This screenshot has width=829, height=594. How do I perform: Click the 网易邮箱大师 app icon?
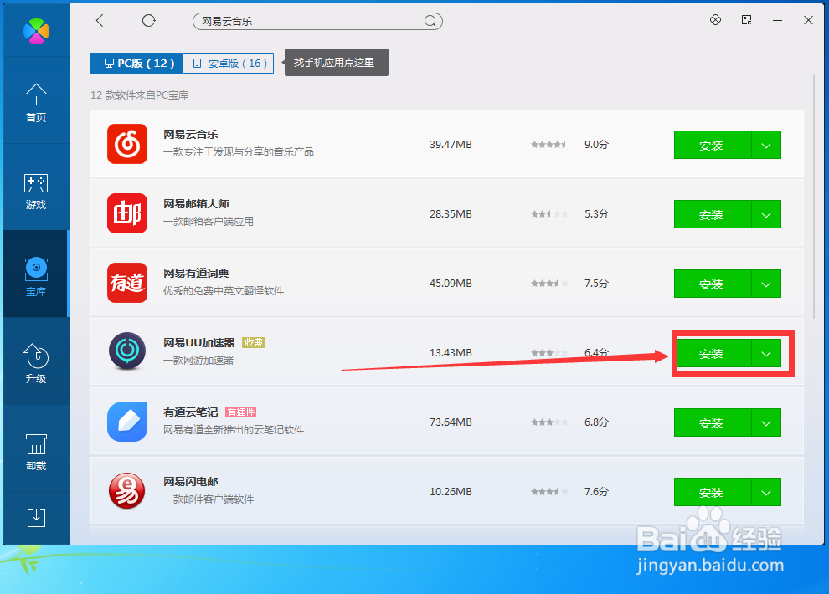point(127,213)
